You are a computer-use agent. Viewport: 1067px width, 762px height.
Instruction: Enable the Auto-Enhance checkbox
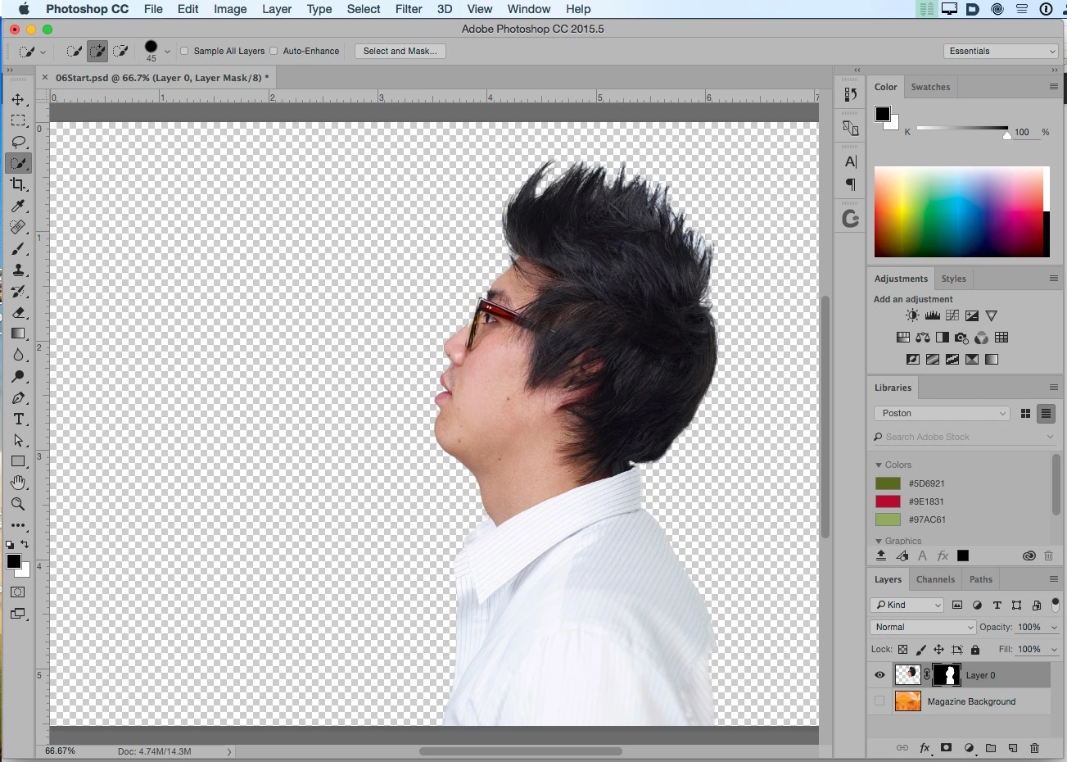pyautogui.click(x=274, y=51)
